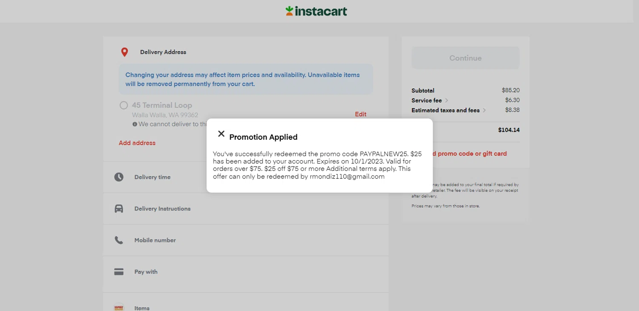This screenshot has width=639, height=311.
Task: Click the Mobile number phone icon
Action: [119, 240]
